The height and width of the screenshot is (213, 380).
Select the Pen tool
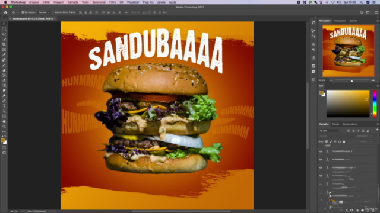coord(4,101)
